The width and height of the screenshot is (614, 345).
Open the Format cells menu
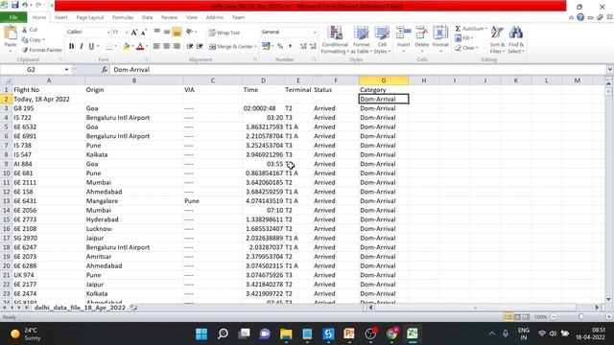click(440, 39)
